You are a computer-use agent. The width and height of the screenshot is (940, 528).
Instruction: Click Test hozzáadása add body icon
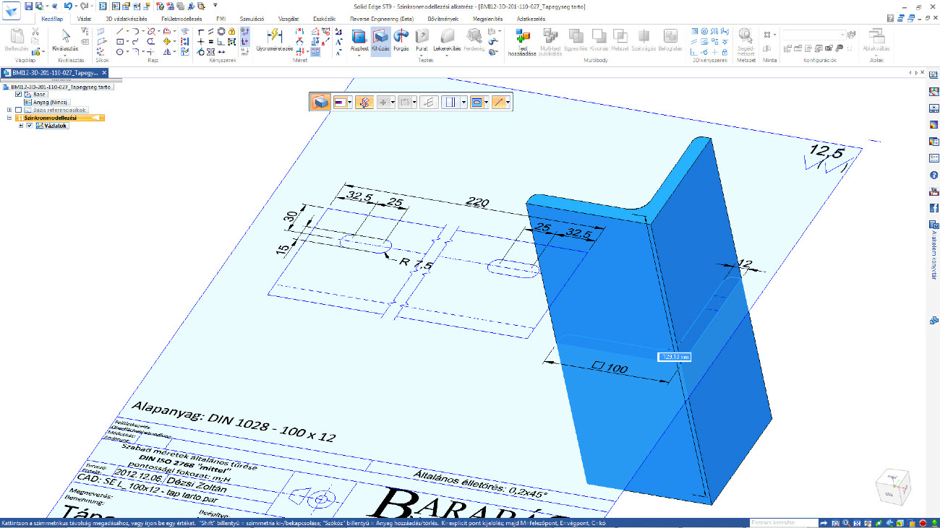(523, 40)
